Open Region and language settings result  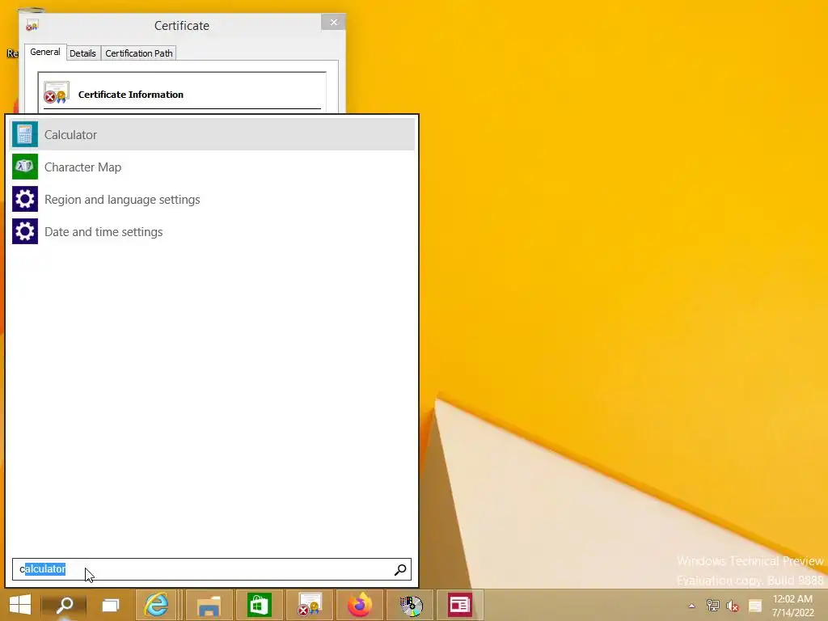pos(212,199)
